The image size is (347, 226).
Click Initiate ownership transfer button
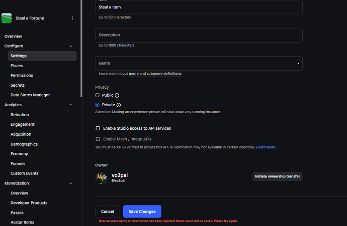point(278,176)
